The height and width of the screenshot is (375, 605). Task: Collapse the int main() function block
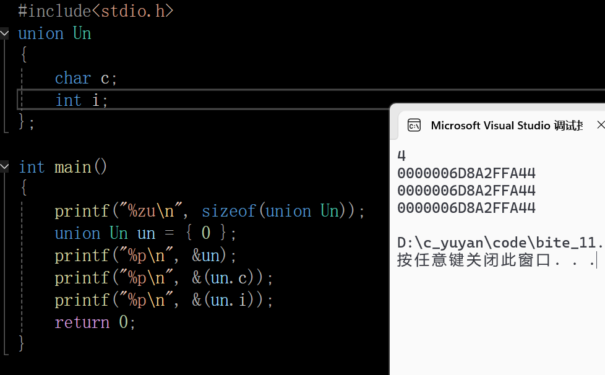coord(4,167)
